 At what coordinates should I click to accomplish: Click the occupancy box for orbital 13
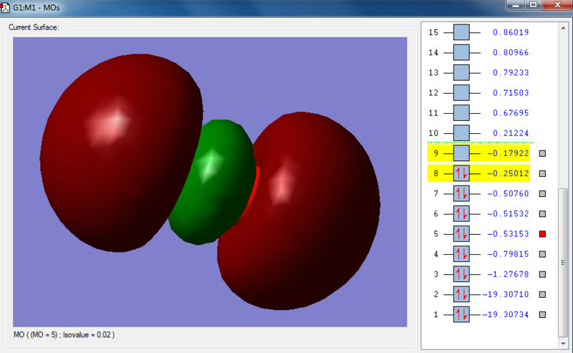pos(461,73)
